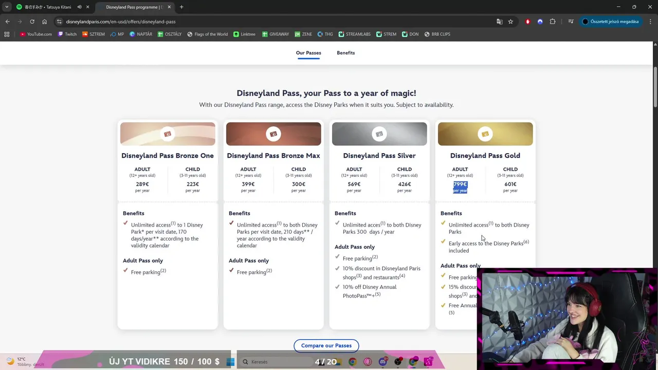Click the Keresés taskbar search box
658x370 pixels.
pyautogui.click(x=278, y=362)
